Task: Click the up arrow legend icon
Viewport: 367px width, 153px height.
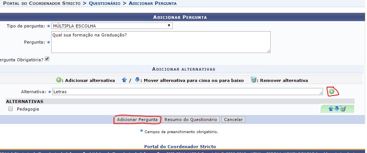Action: pos(124,80)
